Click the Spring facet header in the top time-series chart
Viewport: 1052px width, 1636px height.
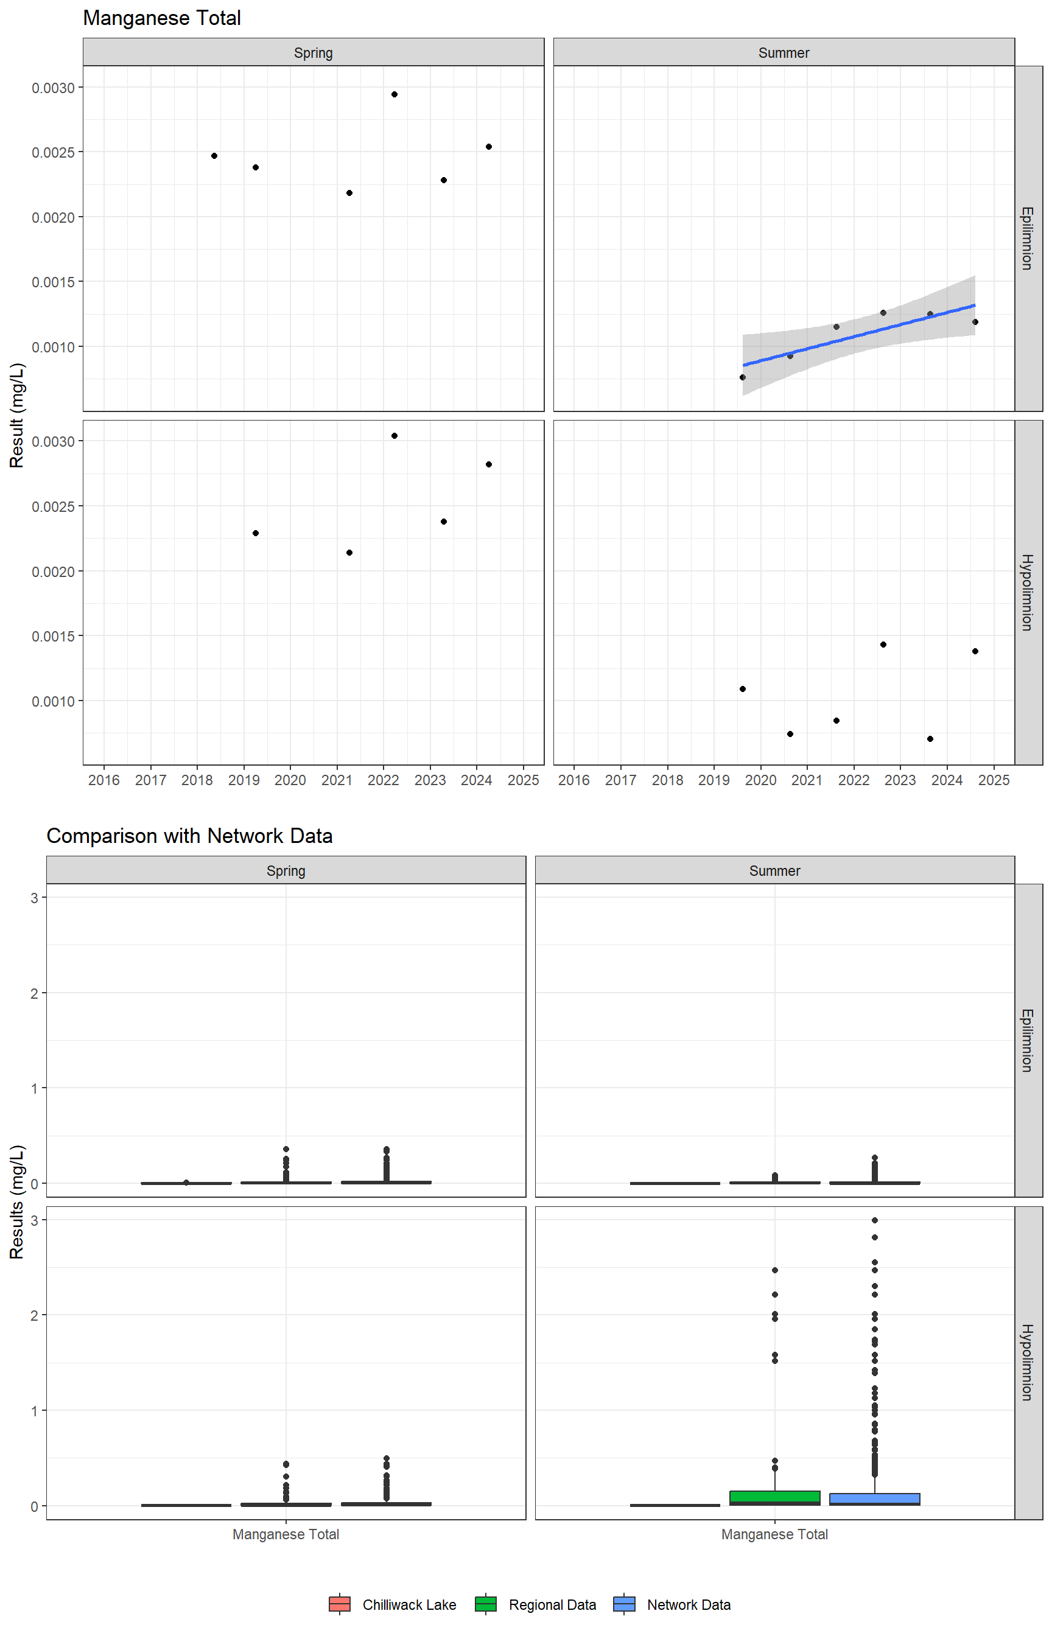314,52
